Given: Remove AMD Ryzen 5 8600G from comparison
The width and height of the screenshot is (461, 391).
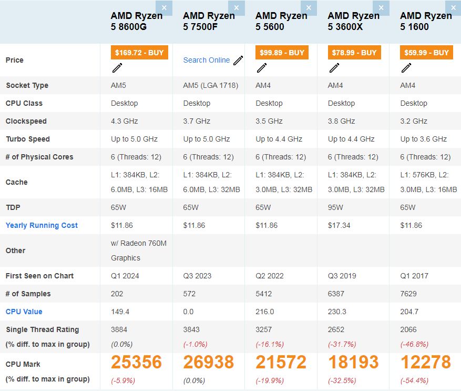Looking at the screenshot, I should coord(164,8).
